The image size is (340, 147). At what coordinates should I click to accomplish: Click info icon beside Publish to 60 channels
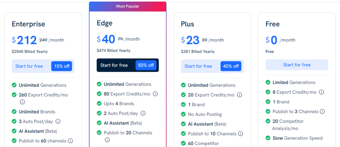[70, 141]
